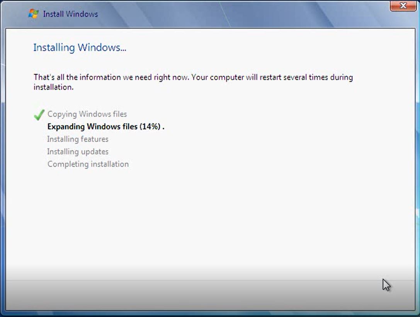
Task: Click the Windows flag logo in title bar
Action: (33, 14)
